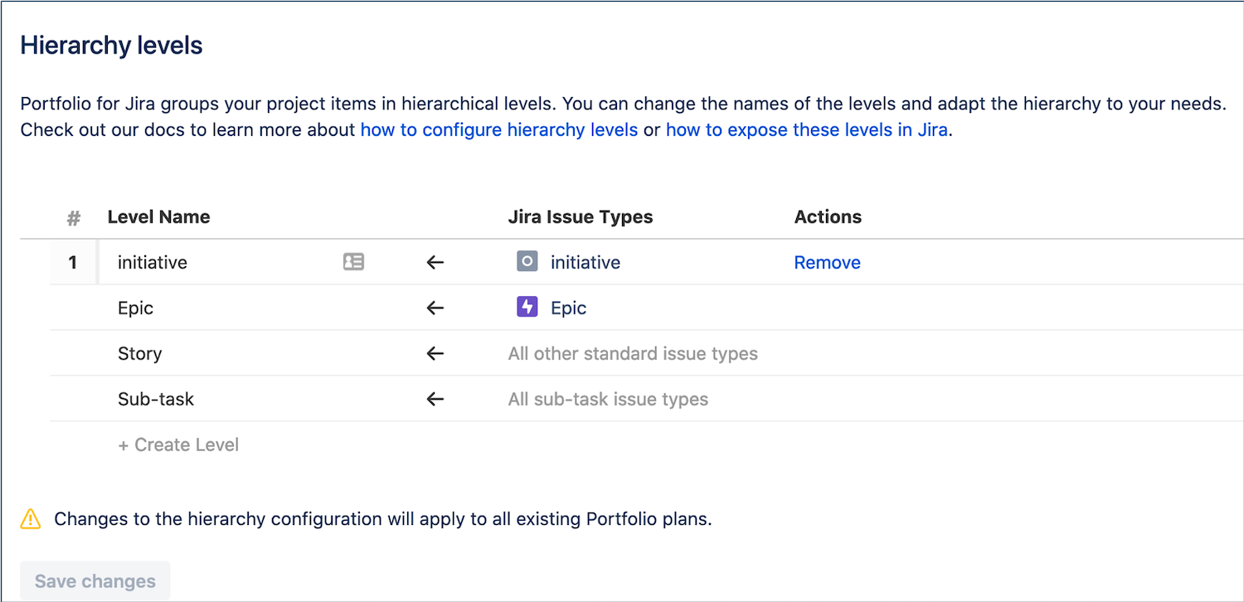
Task: Click the Jira Issue Types column header
Action: [x=581, y=216]
